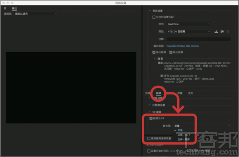
Task: Enable 设置开始时间码 checkbox
Action: pos(149,151)
